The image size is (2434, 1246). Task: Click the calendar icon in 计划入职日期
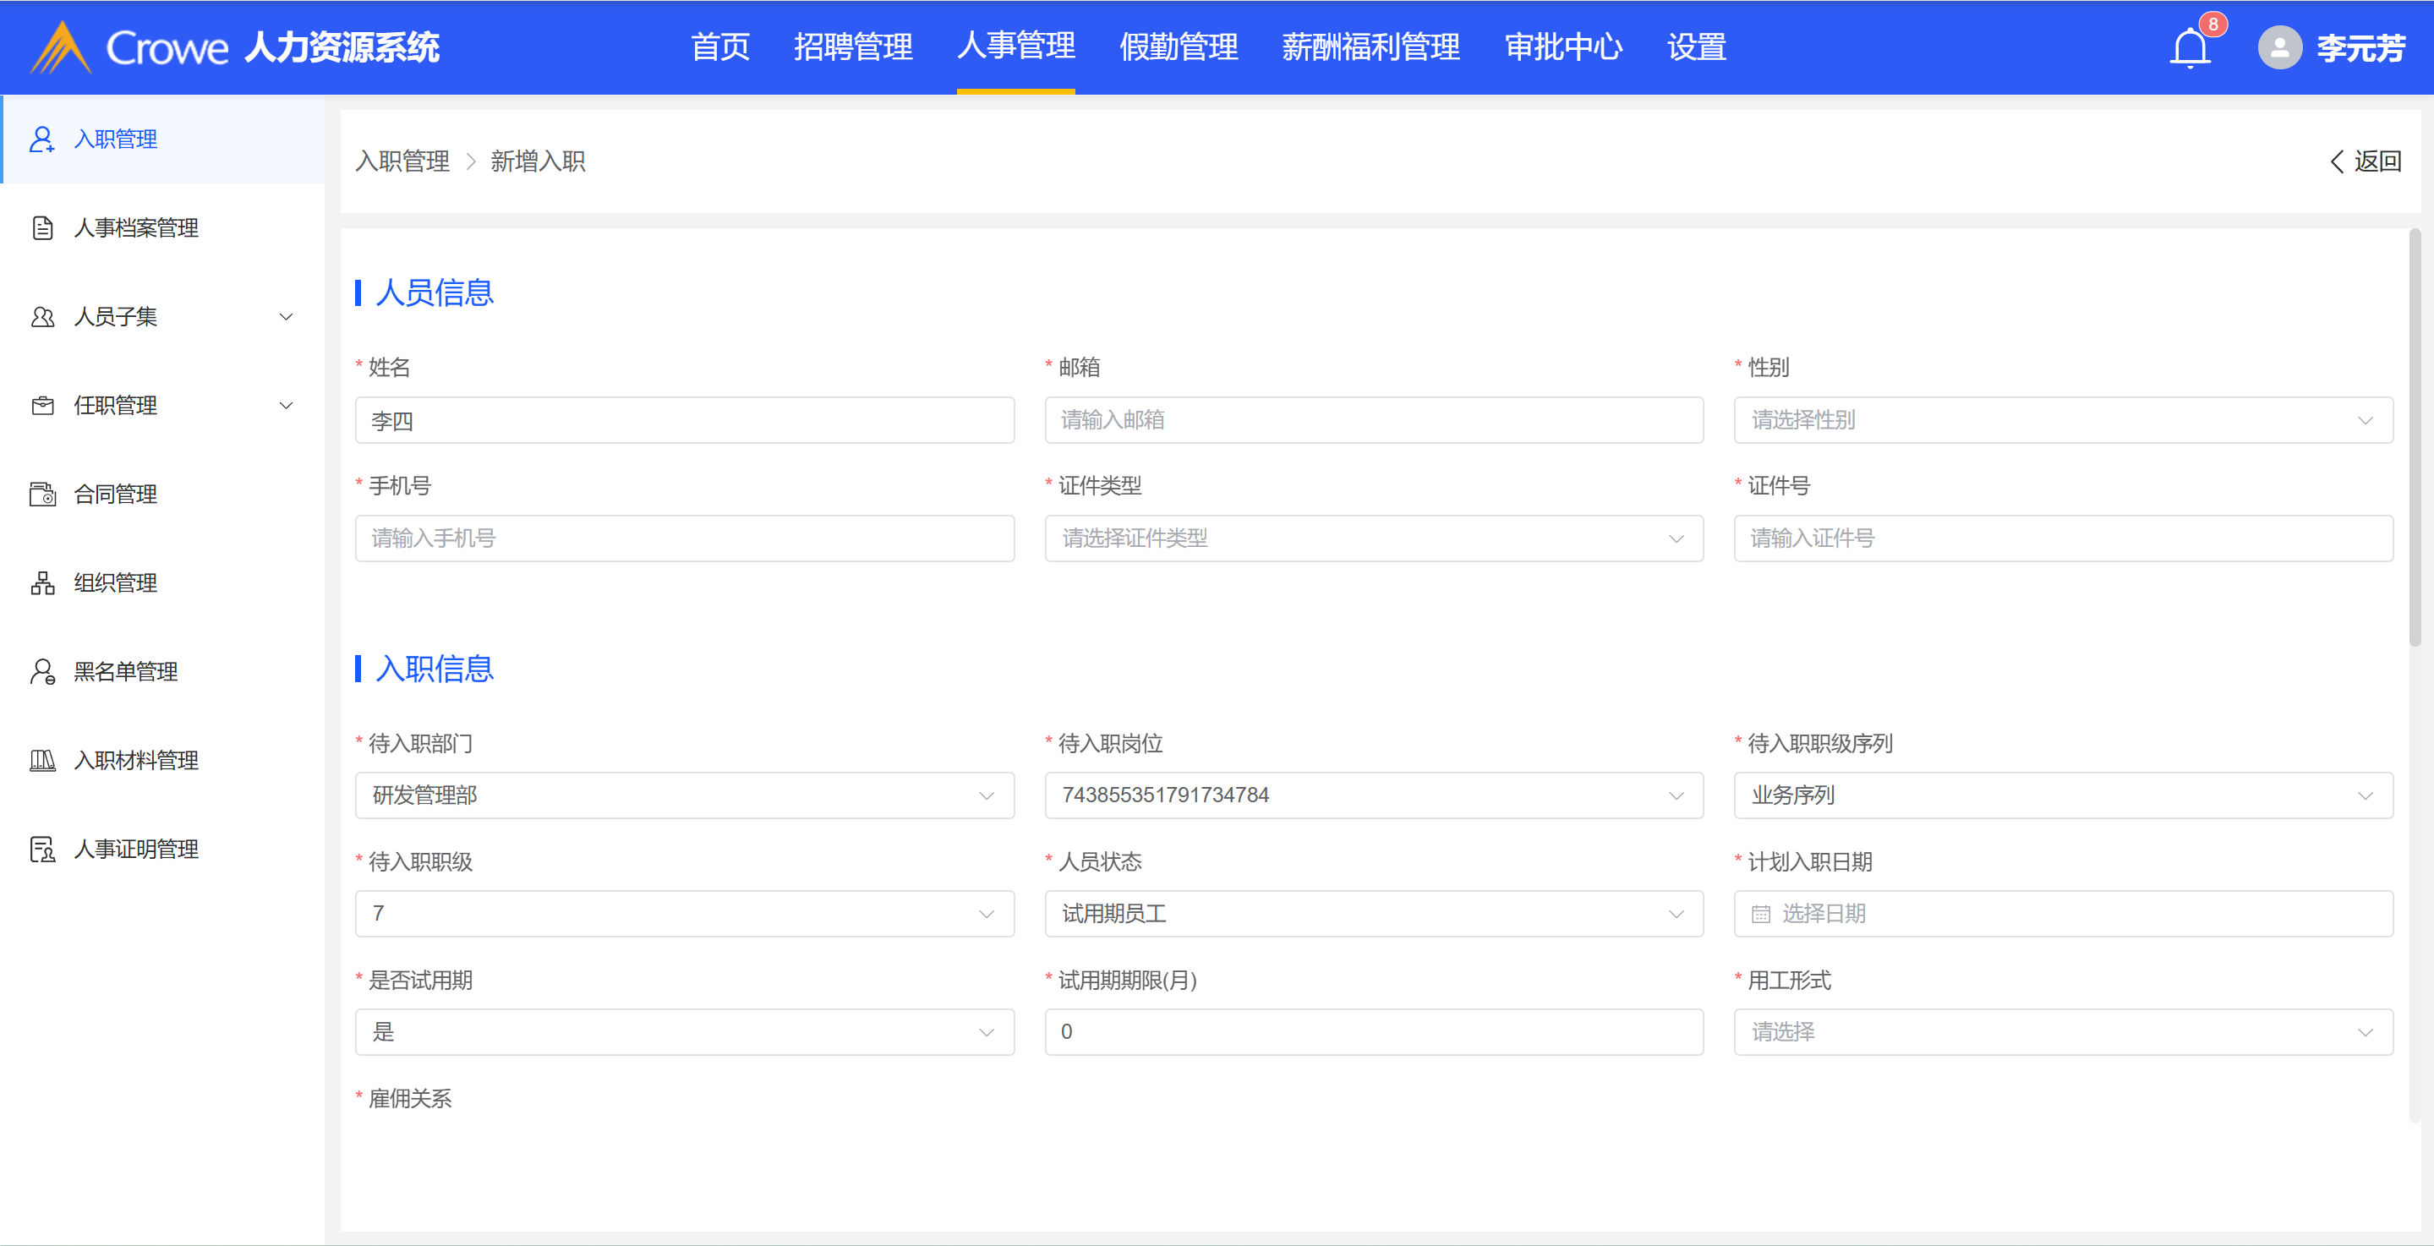1761,914
